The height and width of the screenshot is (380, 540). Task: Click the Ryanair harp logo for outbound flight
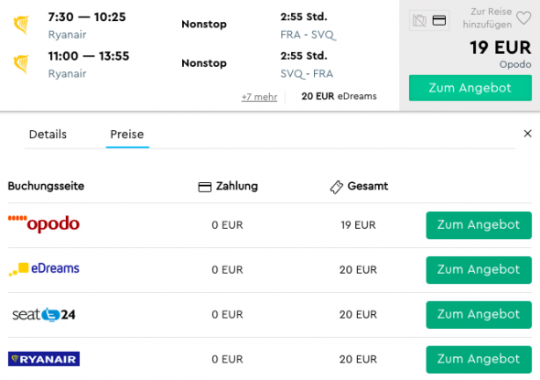coord(21,25)
